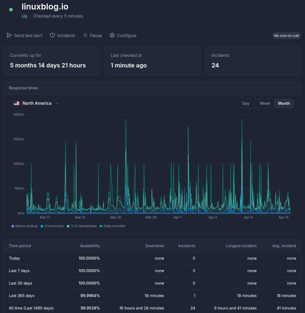
Task: Click the green Up status dot
Action: click(x=11, y=9)
